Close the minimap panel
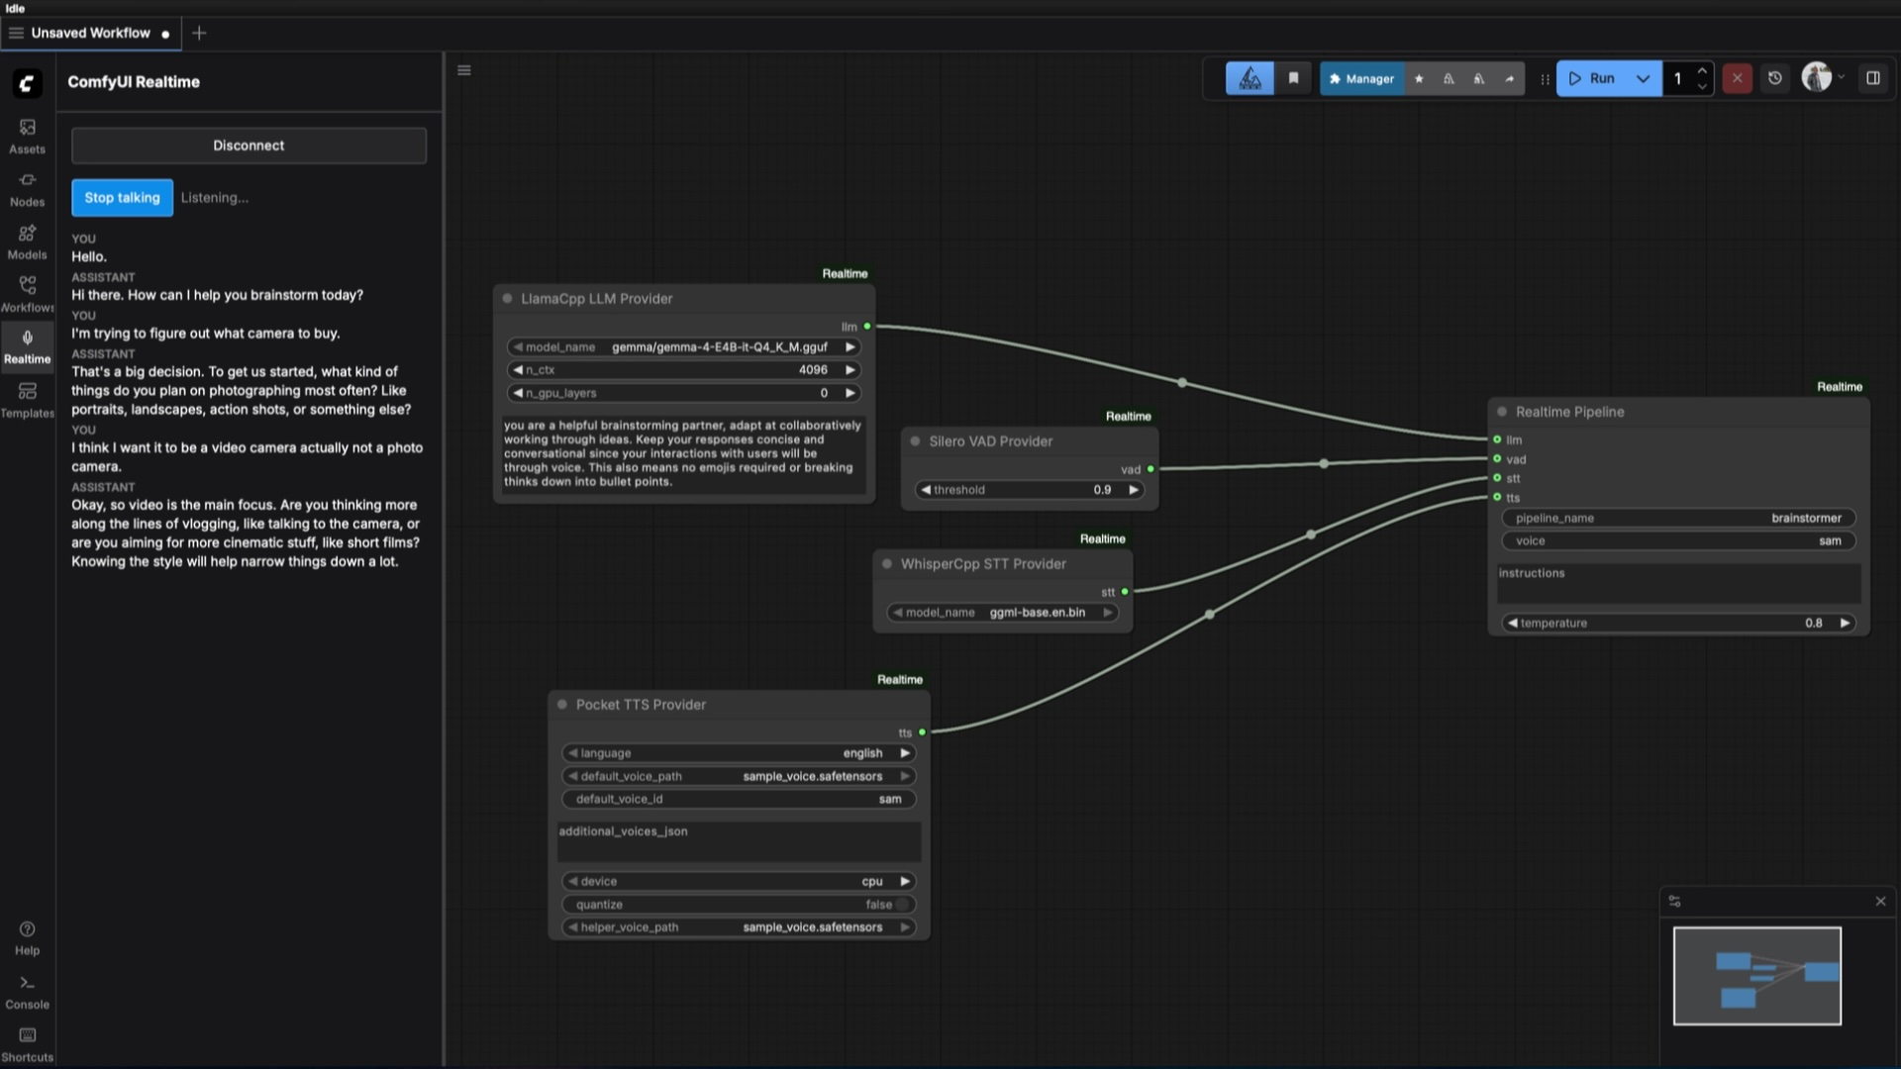 pos(1880,901)
